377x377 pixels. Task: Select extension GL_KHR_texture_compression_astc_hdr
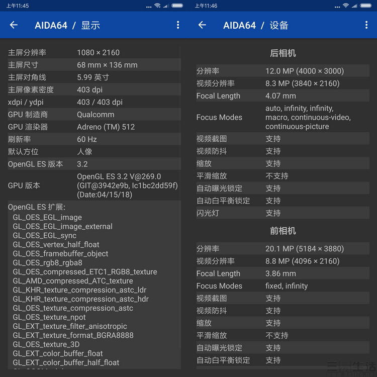(80, 299)
